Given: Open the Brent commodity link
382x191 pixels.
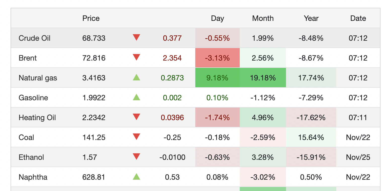Looking at the screenshot, I should [x=28, y=58].
